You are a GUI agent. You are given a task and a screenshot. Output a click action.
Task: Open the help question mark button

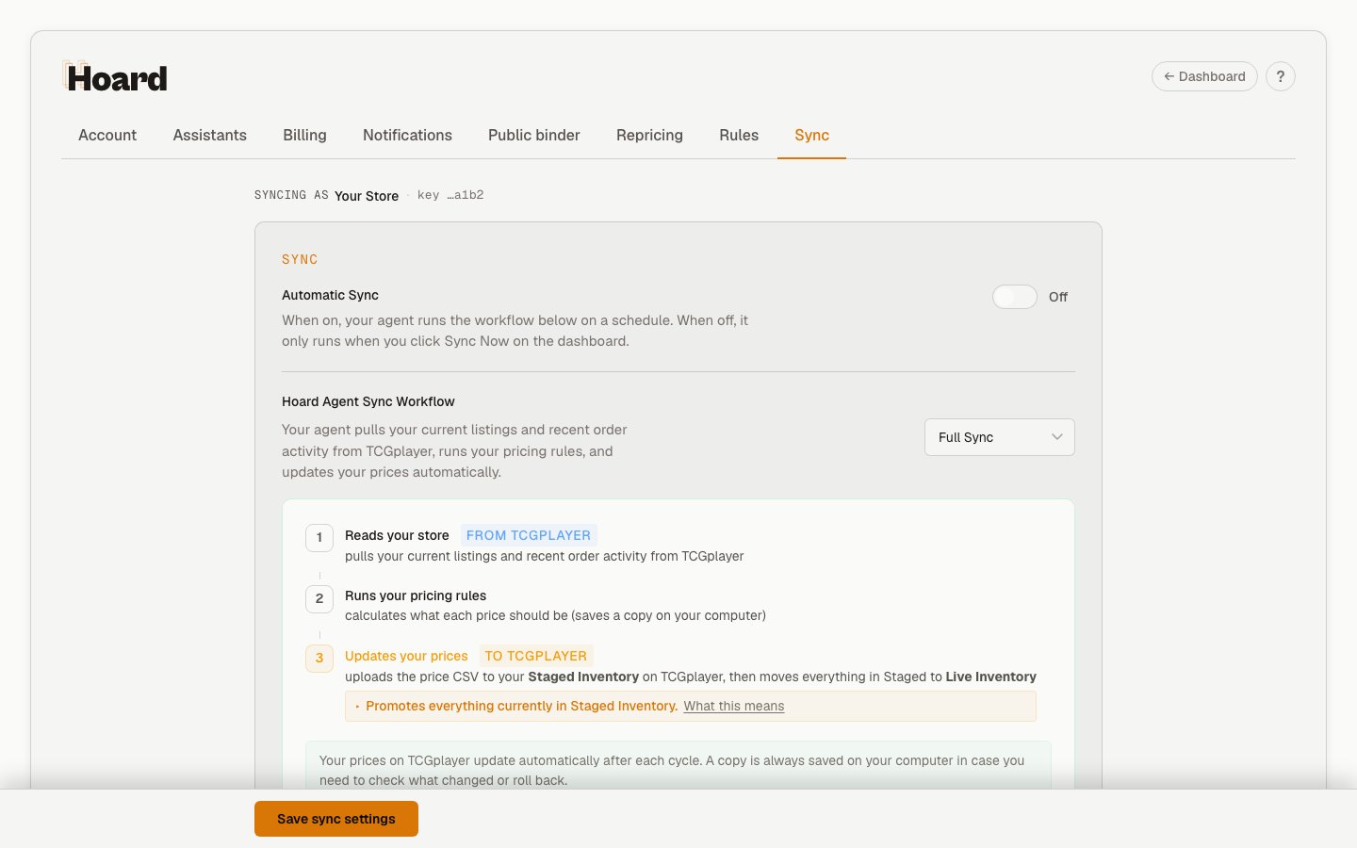1280,76
